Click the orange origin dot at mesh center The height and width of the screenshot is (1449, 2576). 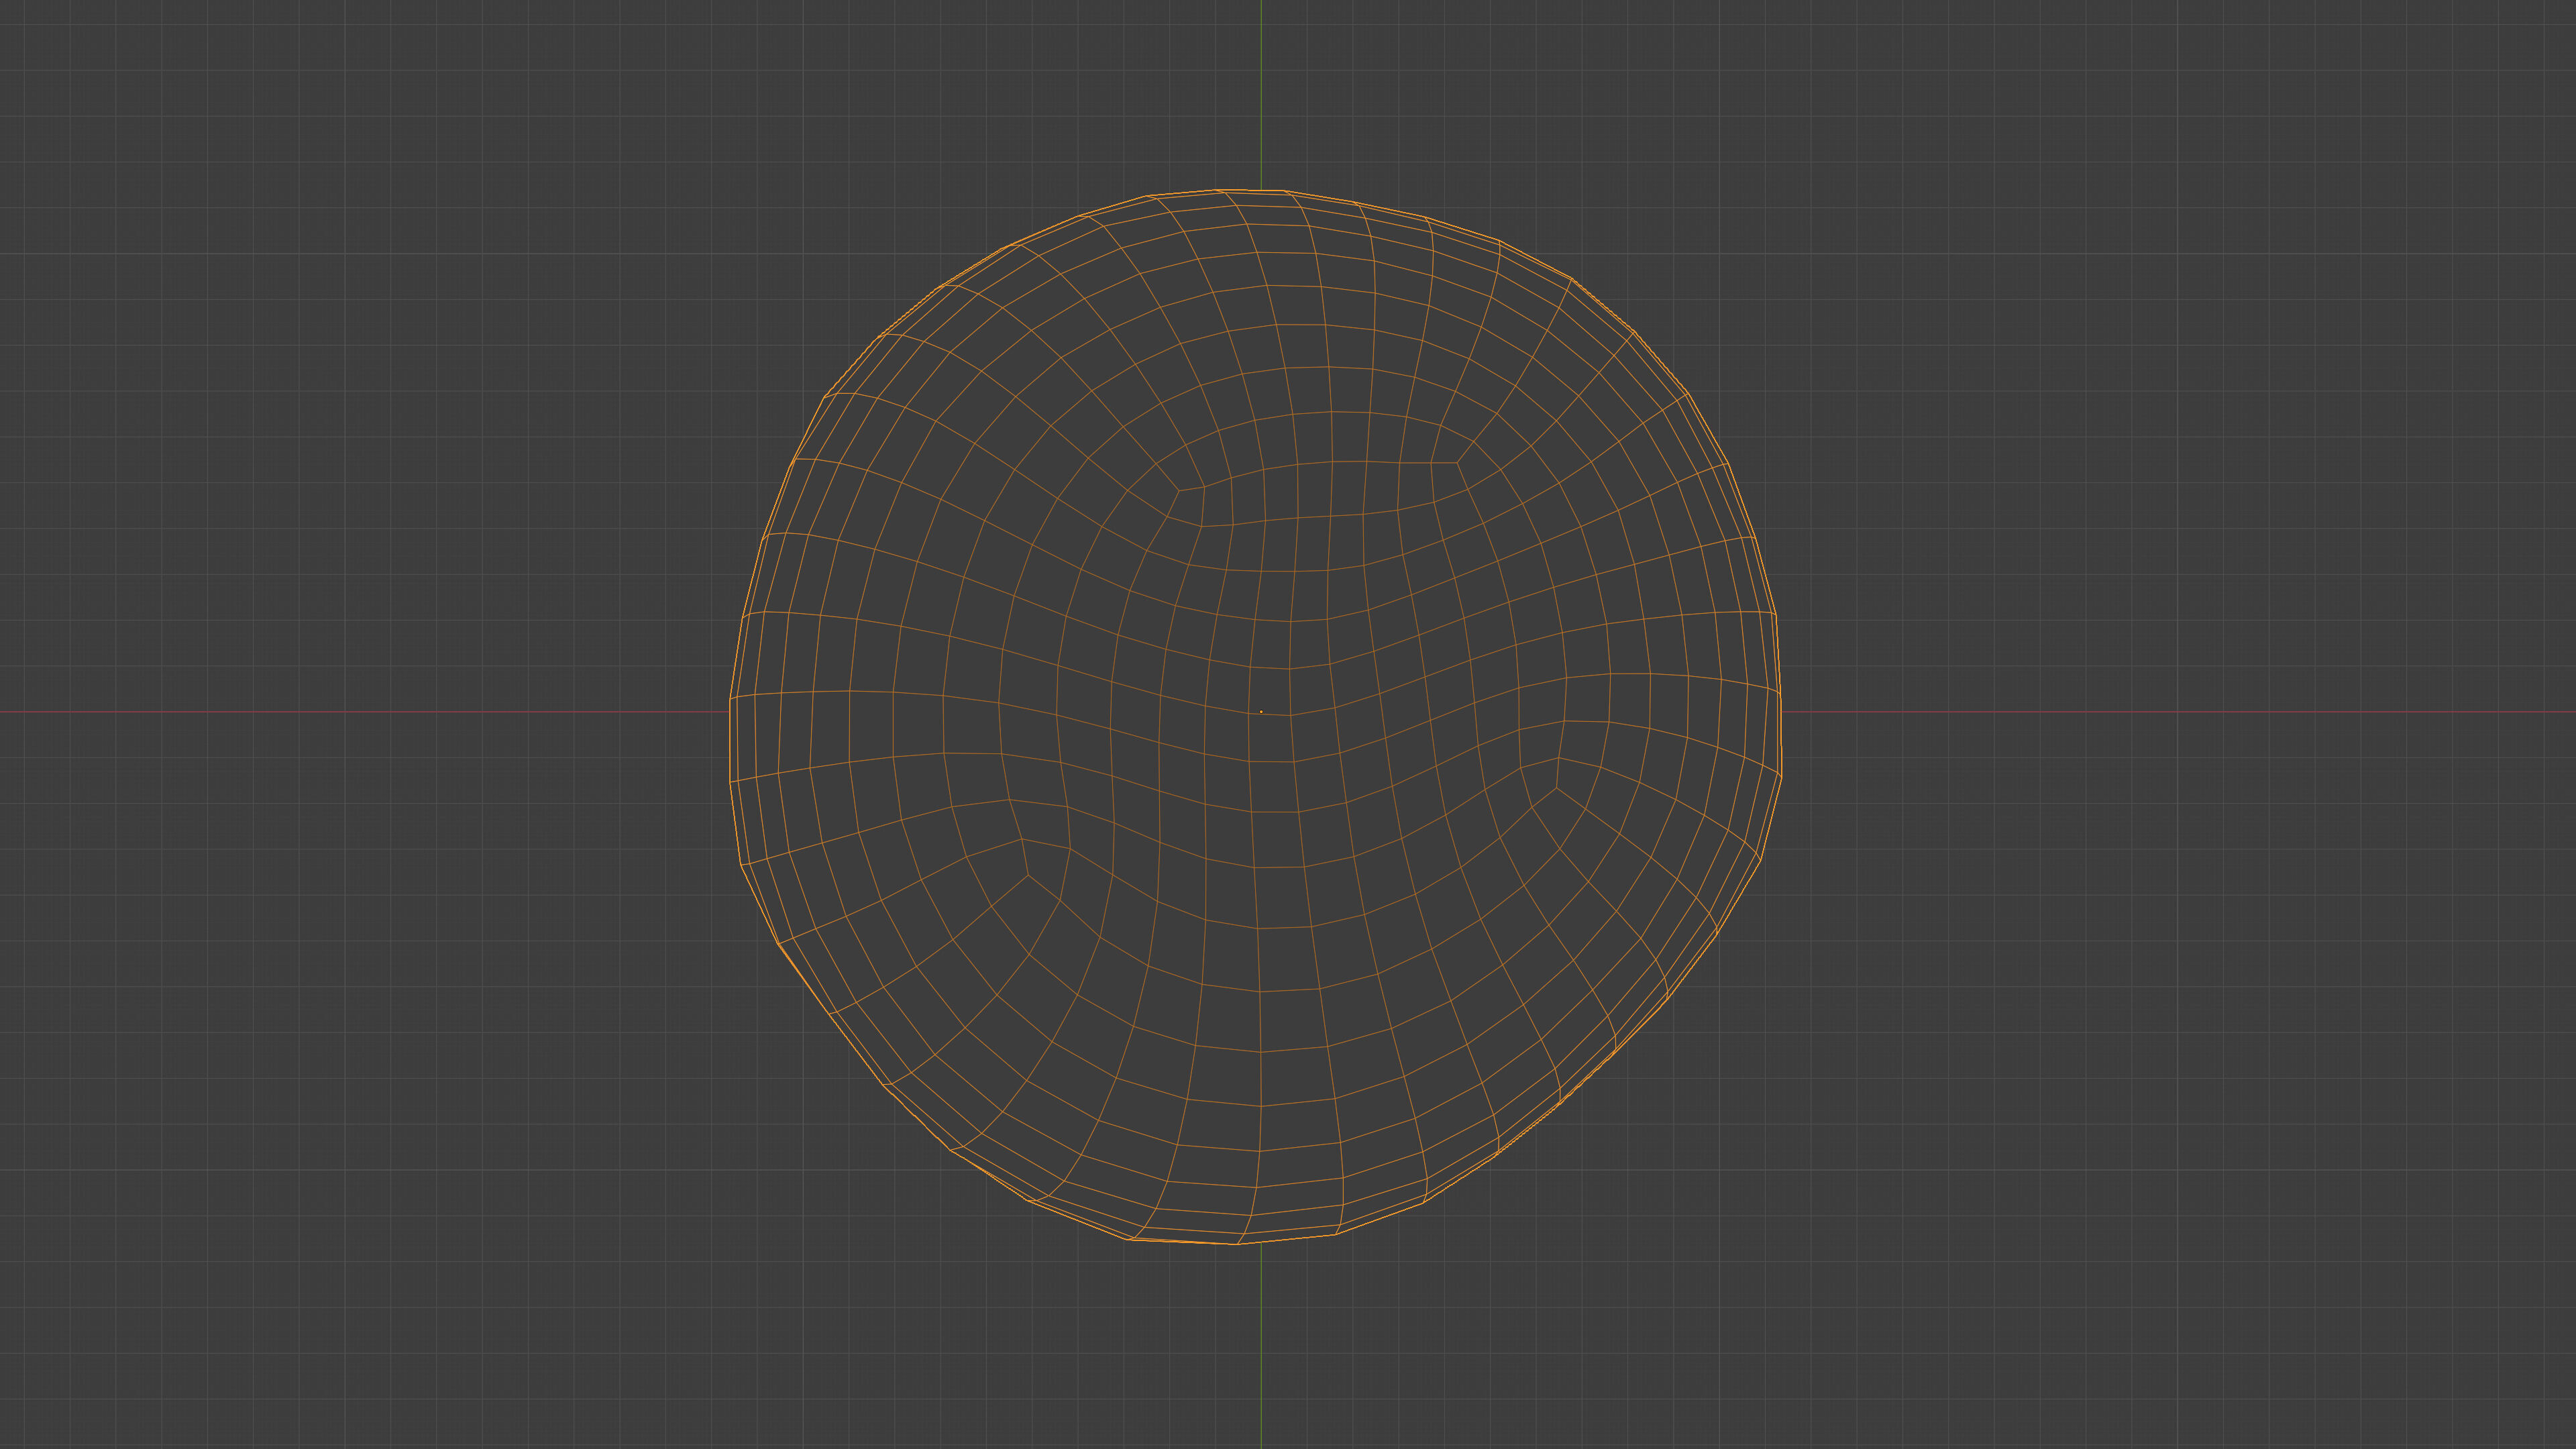pos(1261,712)
